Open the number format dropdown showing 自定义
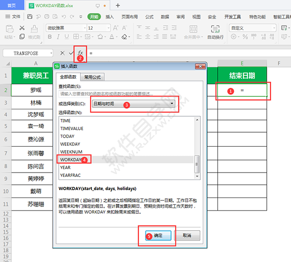Image resolution: width=291 pixels, height=262 pixels. tap(274, 28)
